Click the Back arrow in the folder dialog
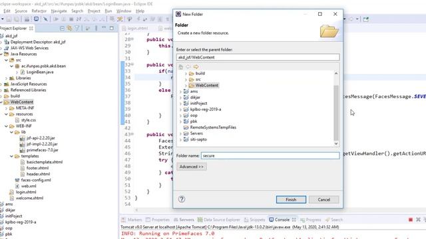Image resolution: width=426 pixels, height=239 pixels. [x=188, y=67]
